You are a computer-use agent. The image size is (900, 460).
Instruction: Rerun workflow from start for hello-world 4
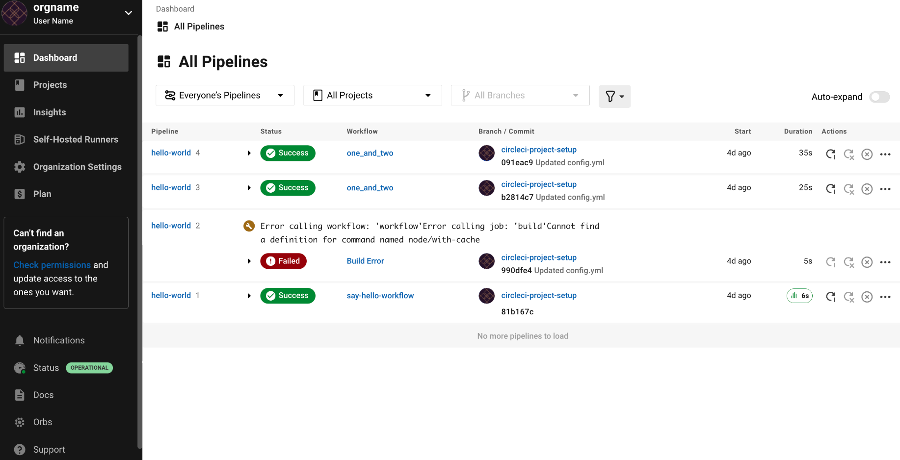830,154
